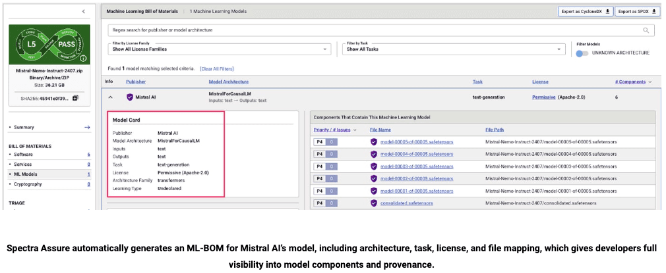Click shield icon beside model-00003-of-00005.safetensors
The width and height of the screenshot is (666, 273).
pos(374,166)
